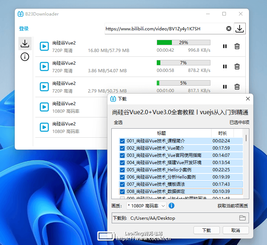Pause the download at 5%
Image resolution: width=267 pixels, height=245 pixels.
pos(225,87)
